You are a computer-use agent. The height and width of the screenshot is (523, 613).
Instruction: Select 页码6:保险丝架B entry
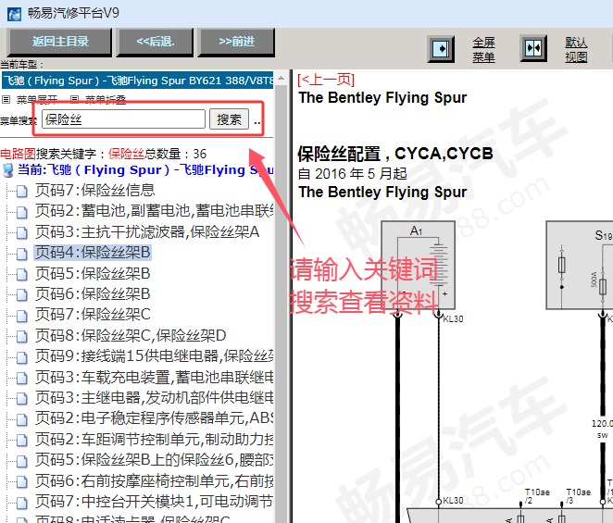point(93,294)
